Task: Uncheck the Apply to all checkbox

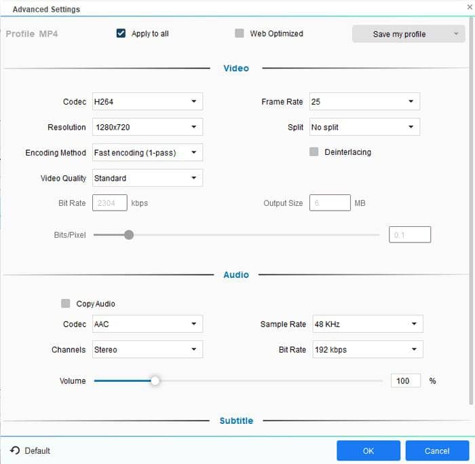Action: [121, 33]
